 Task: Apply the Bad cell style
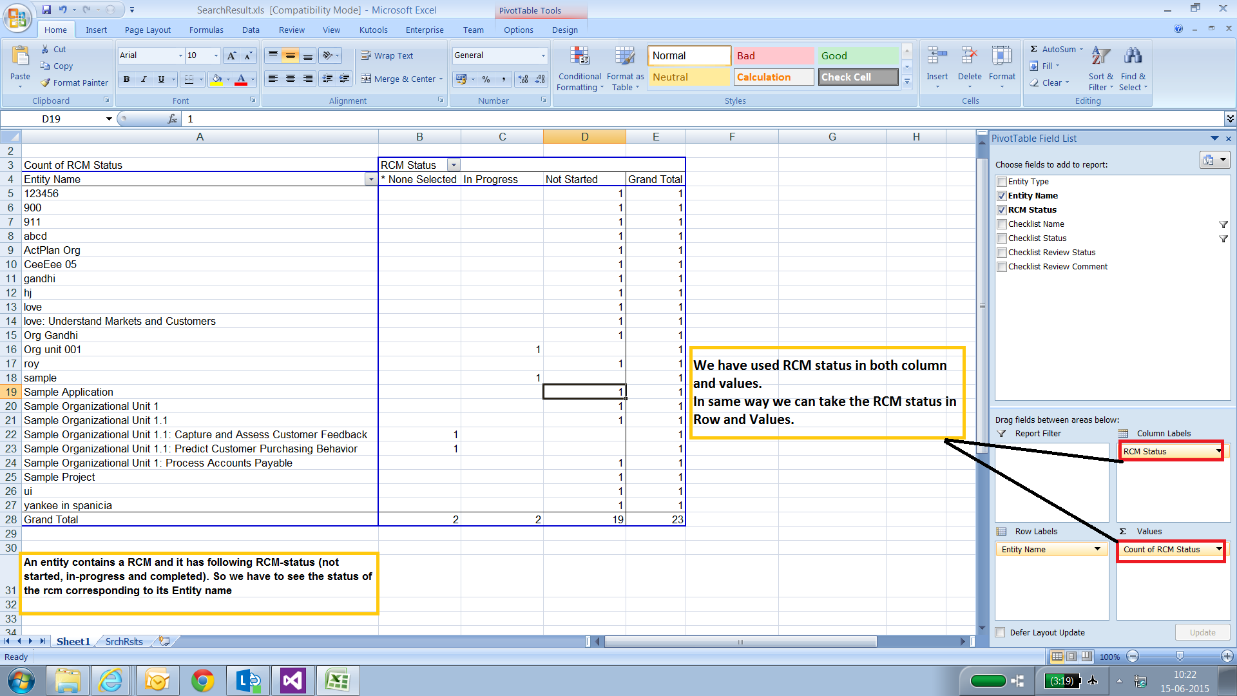click(x=773, y=55)
